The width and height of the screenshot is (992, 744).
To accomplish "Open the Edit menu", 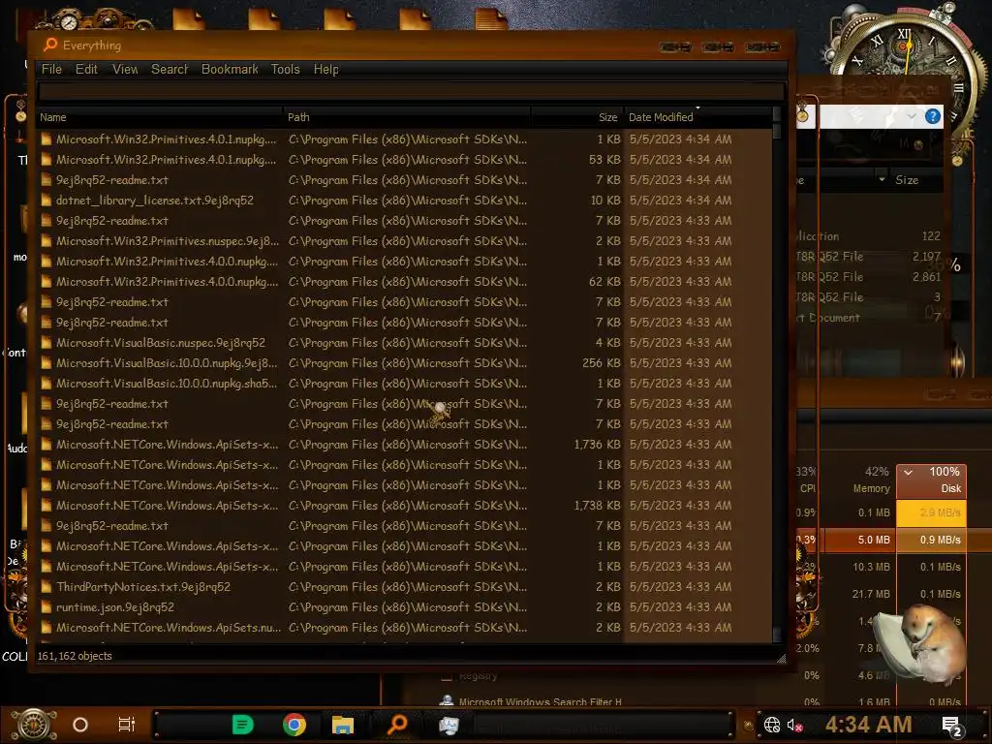I will coord(86,69).
